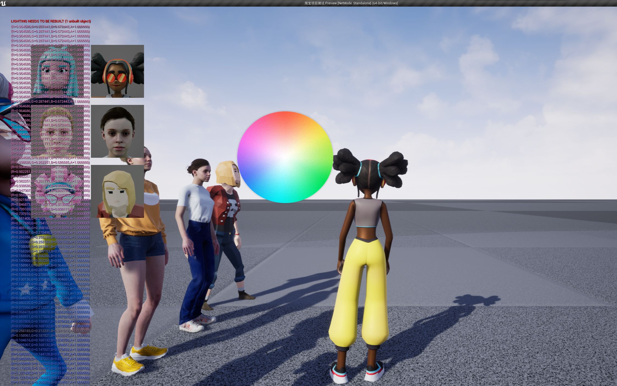Viewport: 617px width, 386px height.
Task: Click the debug line starting R=0.799103
Action: (50, 209)
